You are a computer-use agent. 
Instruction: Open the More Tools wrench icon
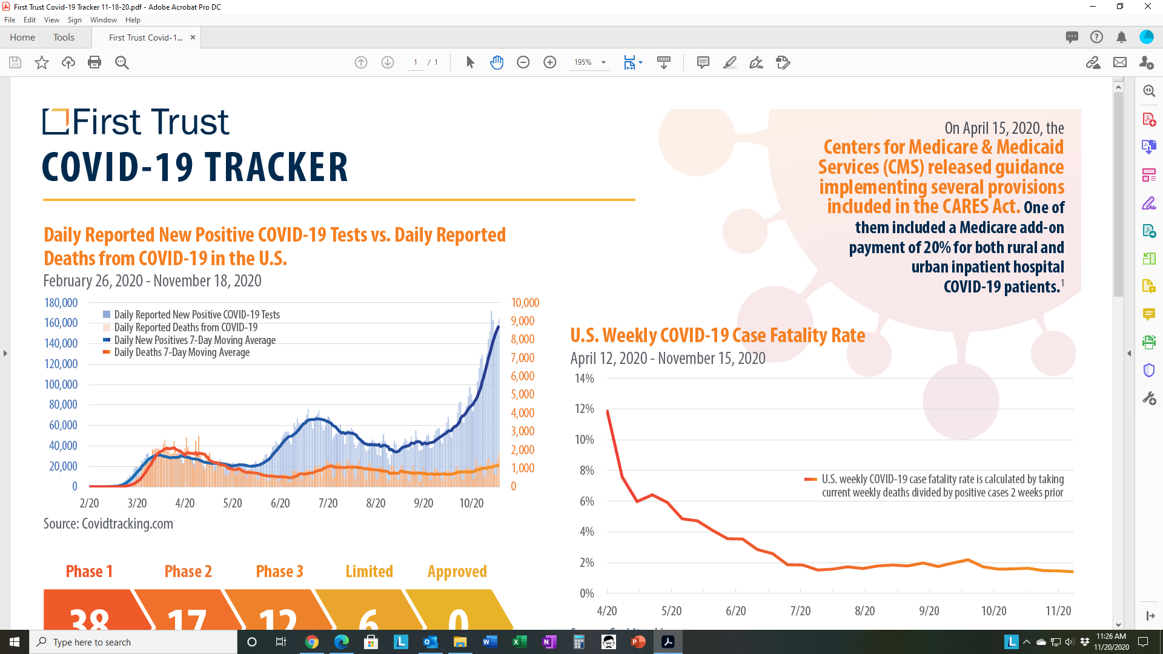[1149, 398]
